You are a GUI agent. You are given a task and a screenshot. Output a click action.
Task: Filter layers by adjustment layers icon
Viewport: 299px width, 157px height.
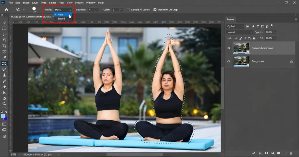[253, 26]
